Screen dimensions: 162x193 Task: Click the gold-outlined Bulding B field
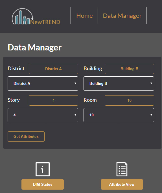click(129, 69)
